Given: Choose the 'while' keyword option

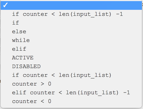Looking at the screenshot, I should point(71,40).
